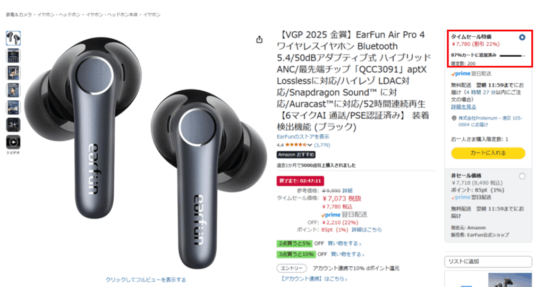This screenshot has height=287, width=544.
Task: Click the Amazon おすすめ badge
Action: pyautogui.click(x=296, y=154)
